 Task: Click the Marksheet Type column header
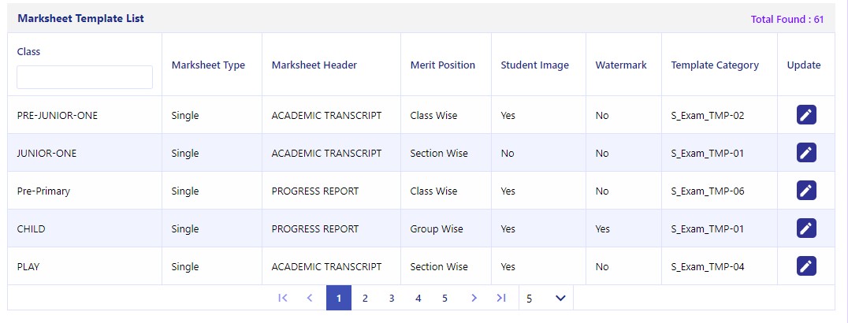[x=208, y=65]
